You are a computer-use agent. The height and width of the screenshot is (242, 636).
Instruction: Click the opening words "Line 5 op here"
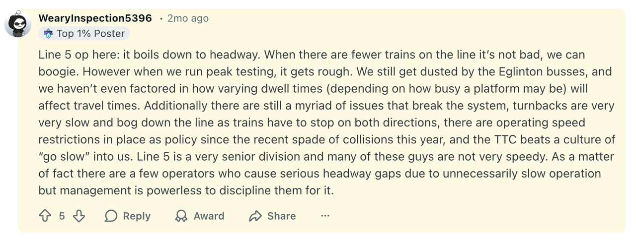[77, 55]
